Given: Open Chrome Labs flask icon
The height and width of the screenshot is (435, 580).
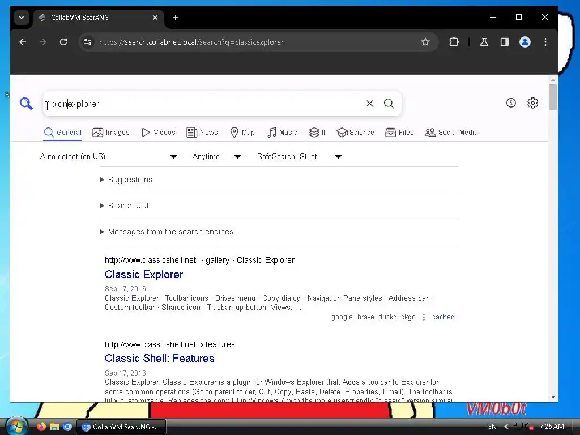Looking at the screenshot, I should click(484, 42).
